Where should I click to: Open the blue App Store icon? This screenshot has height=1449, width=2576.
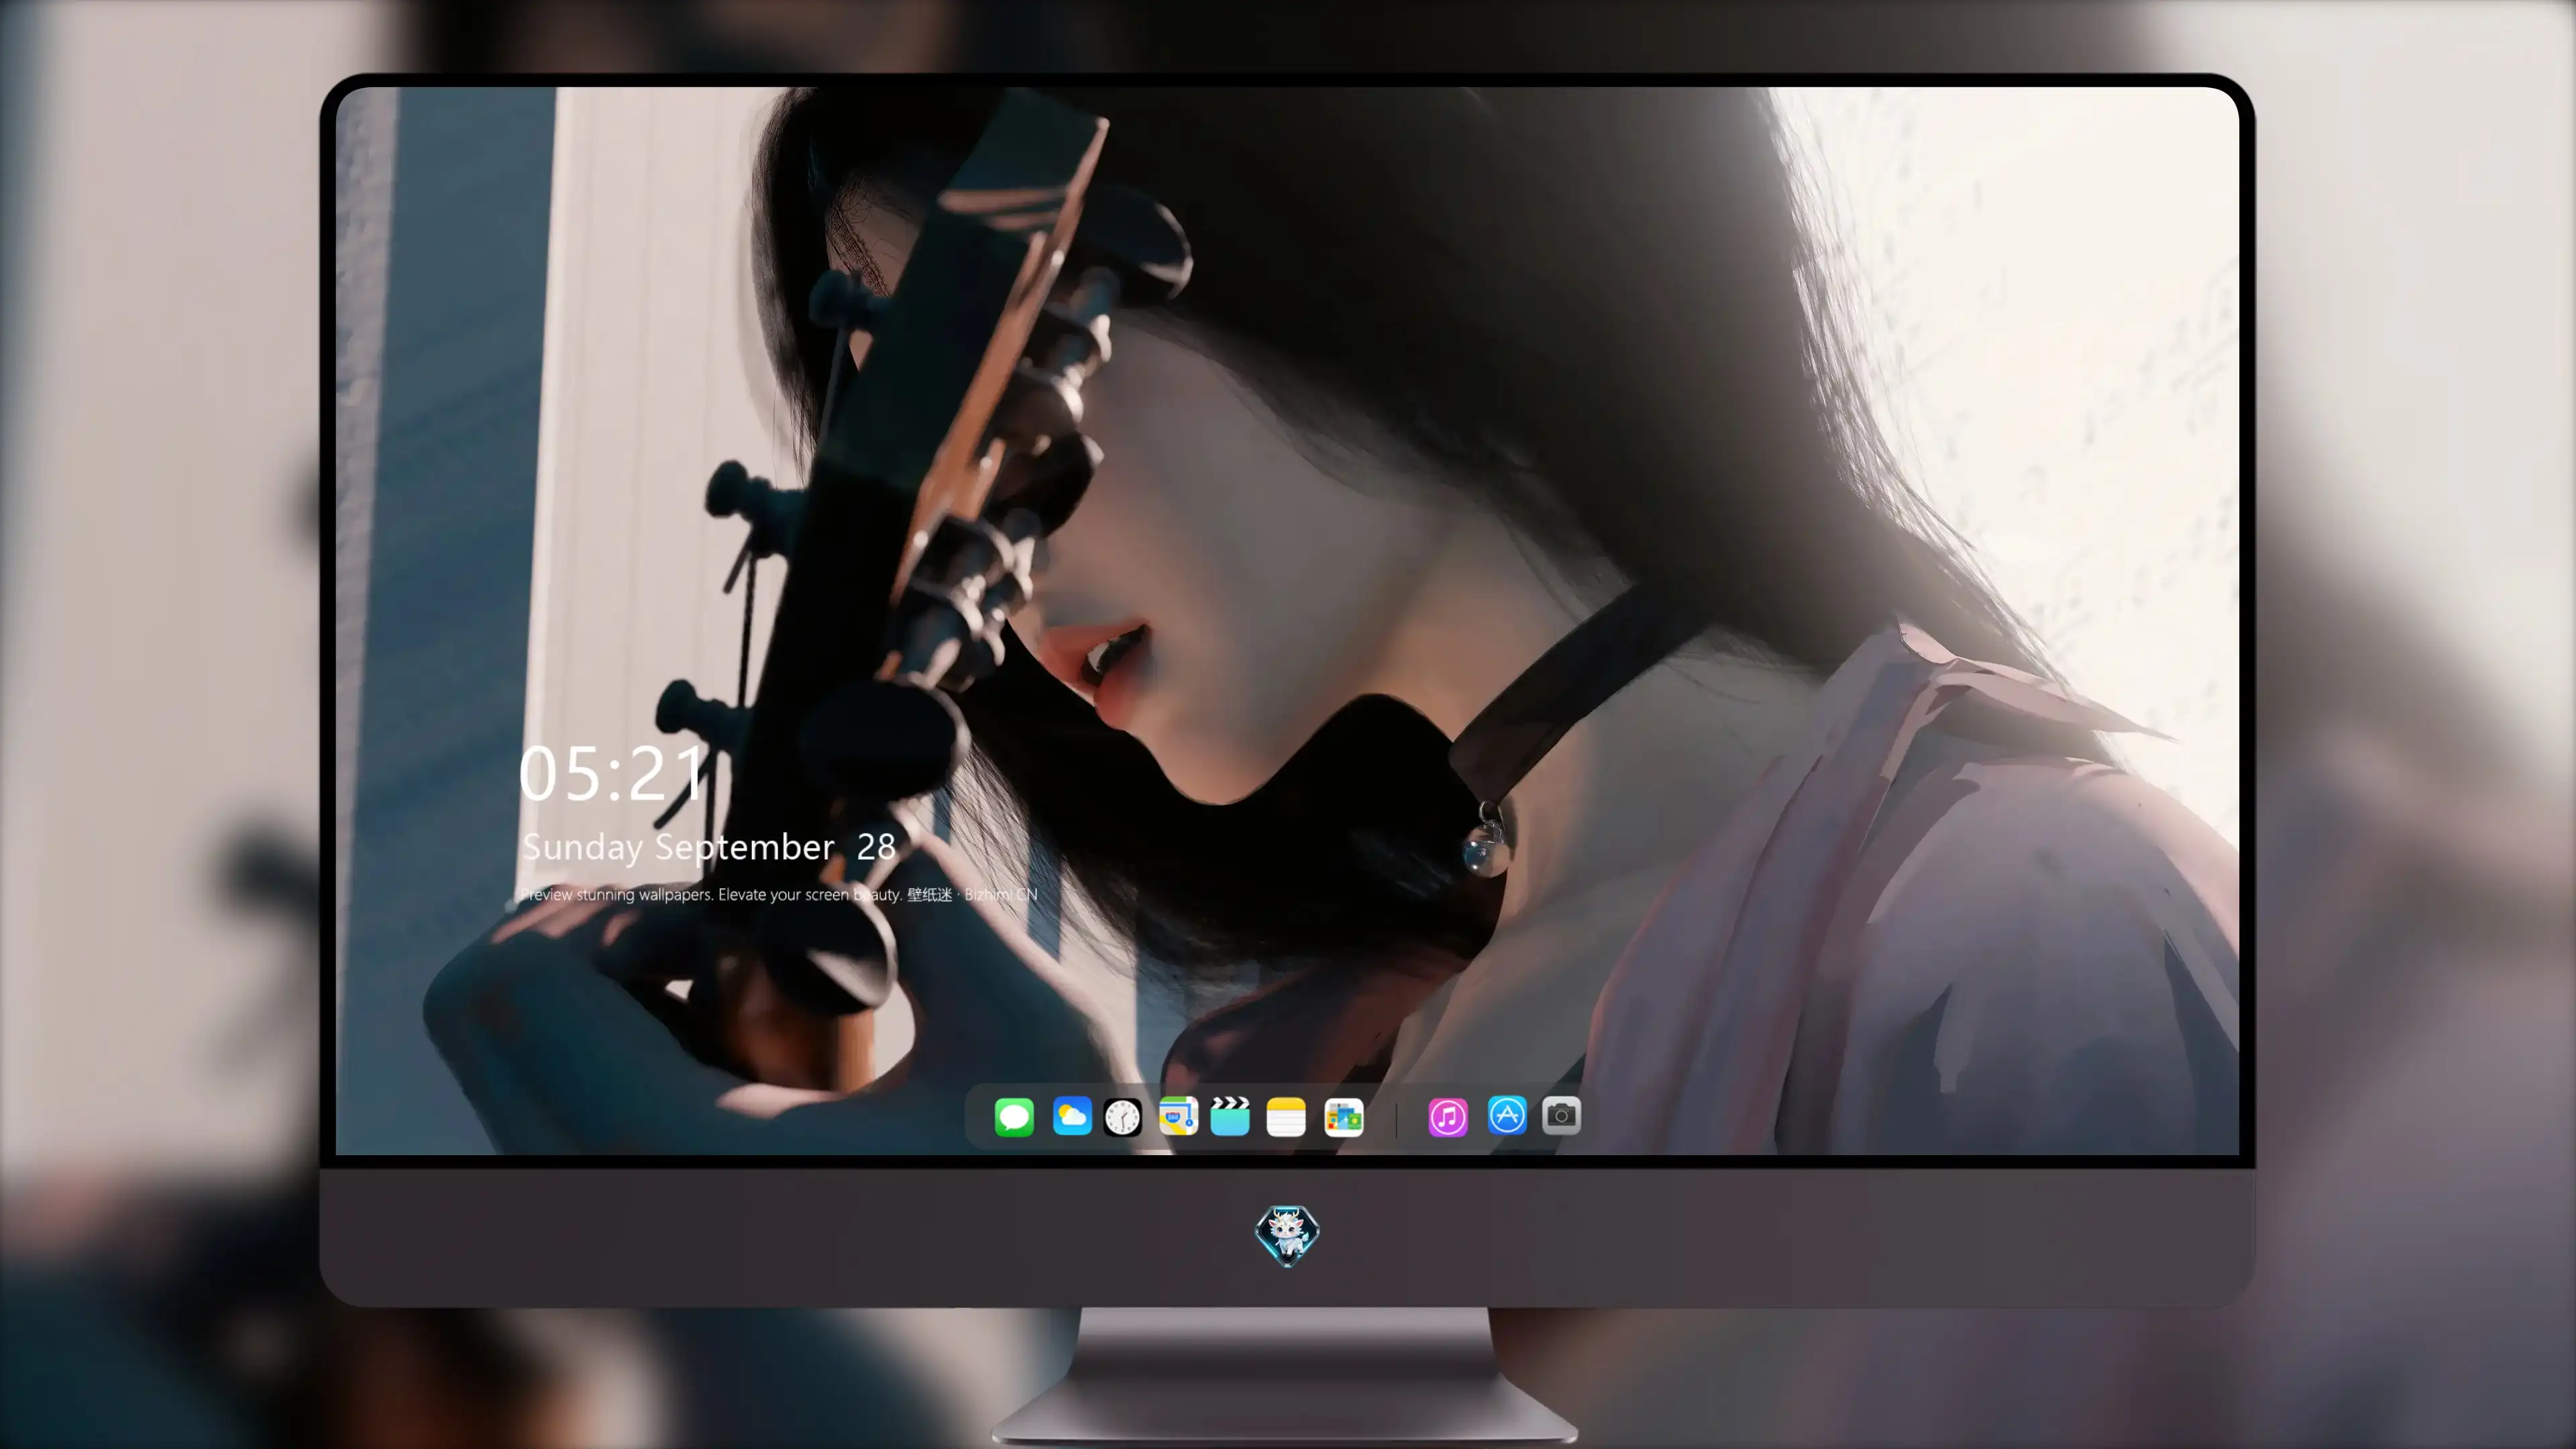[1507, 1115]
